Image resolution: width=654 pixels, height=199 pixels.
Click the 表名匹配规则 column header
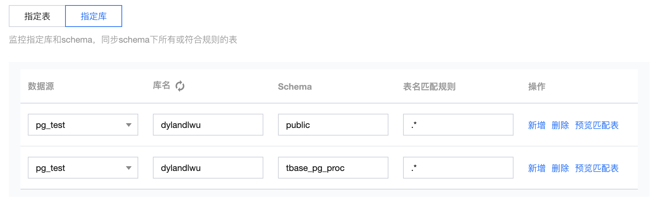[x=429, y=87]
